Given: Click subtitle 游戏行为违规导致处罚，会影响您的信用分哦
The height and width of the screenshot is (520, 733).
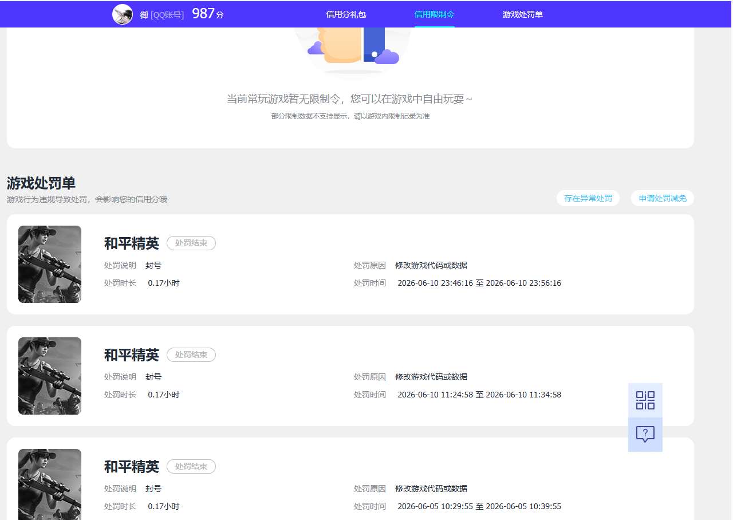Looking at the screenshot, I should pos(87,199).
